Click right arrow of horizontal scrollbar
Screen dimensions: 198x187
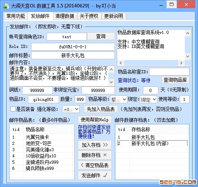(181, 63)
